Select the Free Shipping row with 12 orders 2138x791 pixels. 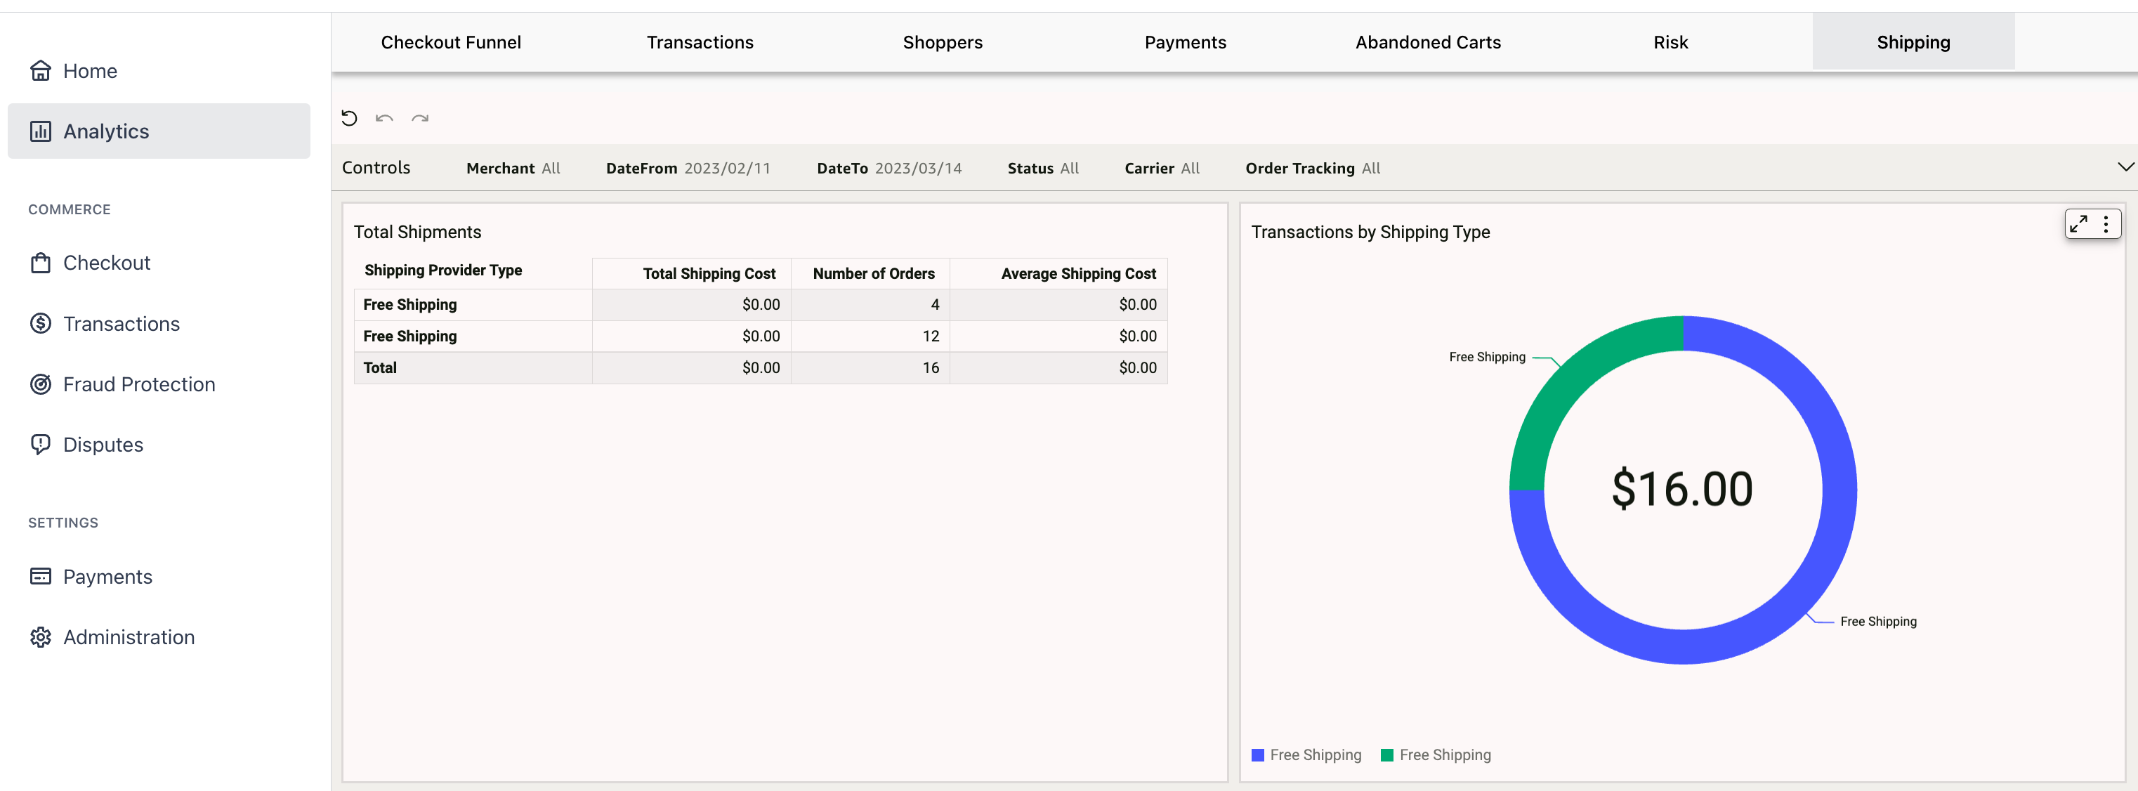click(x=760, y=336)
